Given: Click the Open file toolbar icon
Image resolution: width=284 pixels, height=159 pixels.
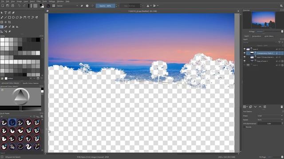Looking at the screenshot, I should click(x=8, y=6).
